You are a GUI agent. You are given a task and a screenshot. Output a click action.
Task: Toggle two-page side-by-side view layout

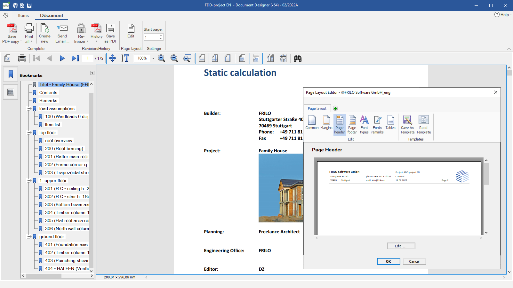(x=270, y=58)
